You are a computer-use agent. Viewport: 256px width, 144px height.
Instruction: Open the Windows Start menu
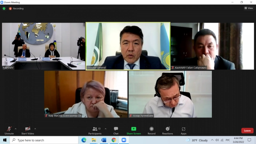click(5, 140)
